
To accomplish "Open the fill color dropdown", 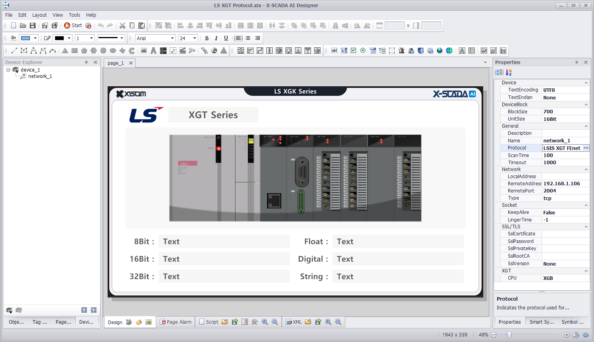I will pos(35,38).
